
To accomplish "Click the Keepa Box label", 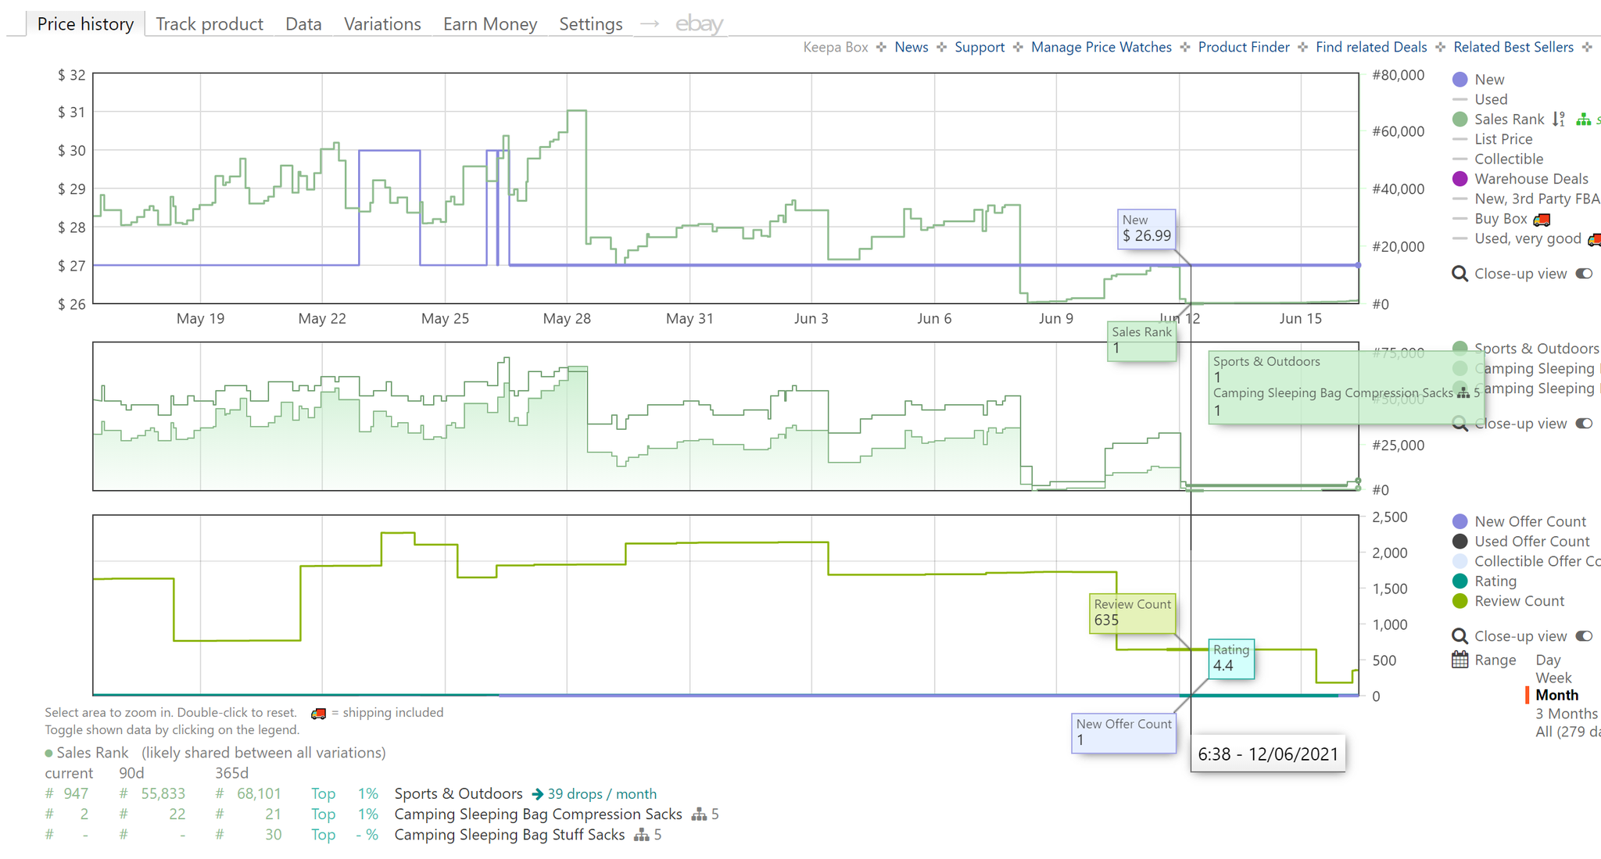I will pos(836,47).
